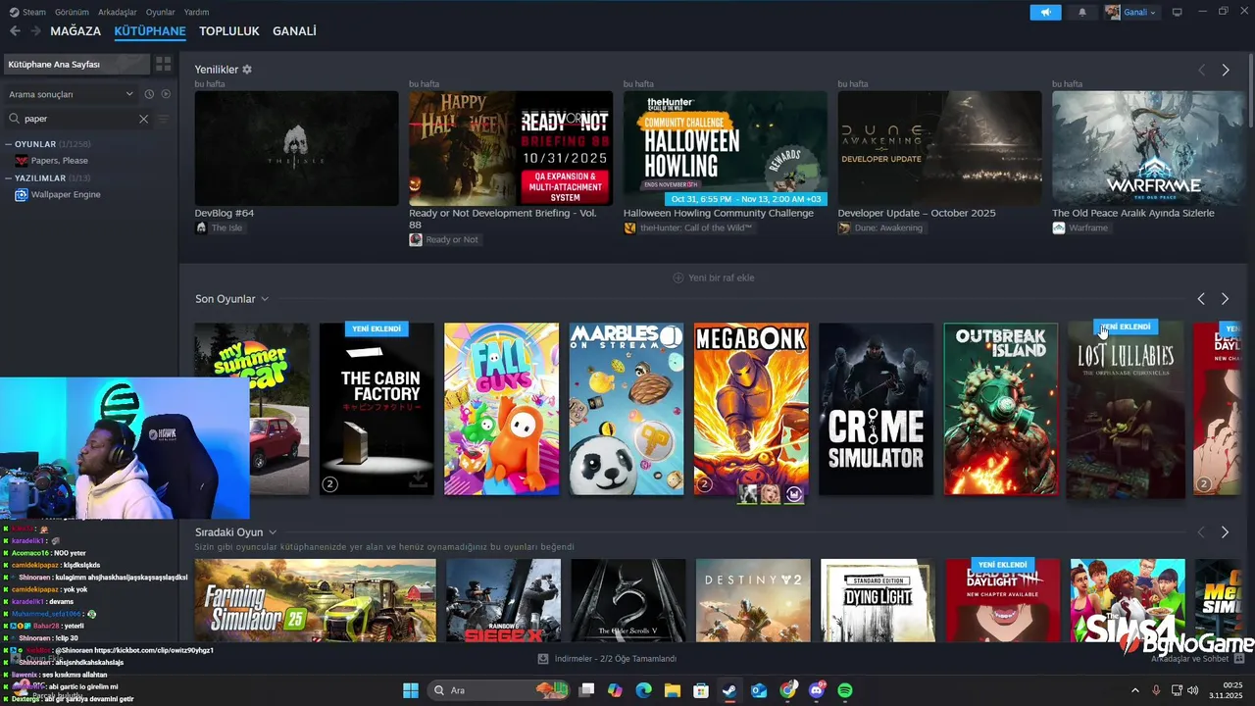Open Discord from the taskbar
Image resolution: width=1255 pixels, height=706 pixels.
pos(817,690)
